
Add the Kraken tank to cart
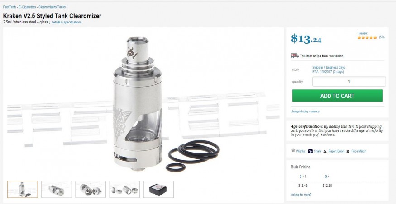coord(338,96)
